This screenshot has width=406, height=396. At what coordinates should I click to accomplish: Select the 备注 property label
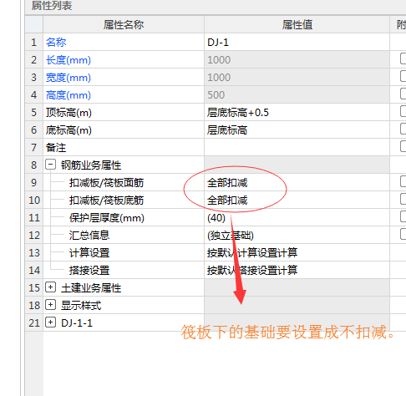(x=56, y=148)
